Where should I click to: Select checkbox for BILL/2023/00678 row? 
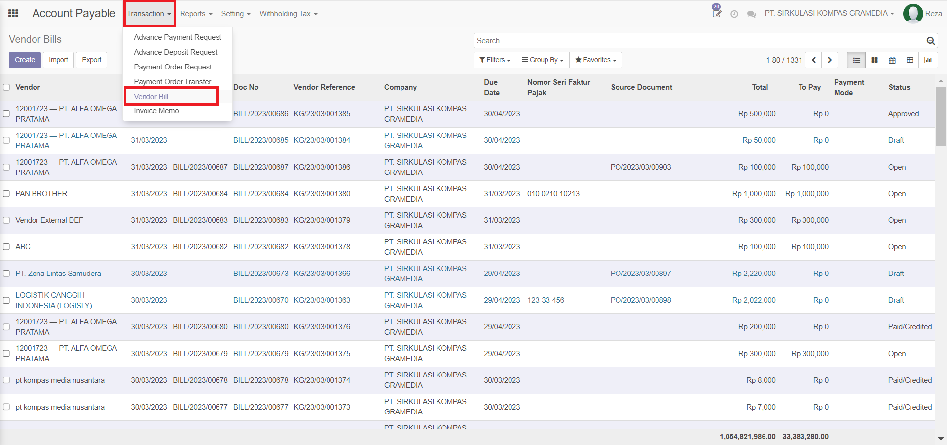click(x=6, y=380)
